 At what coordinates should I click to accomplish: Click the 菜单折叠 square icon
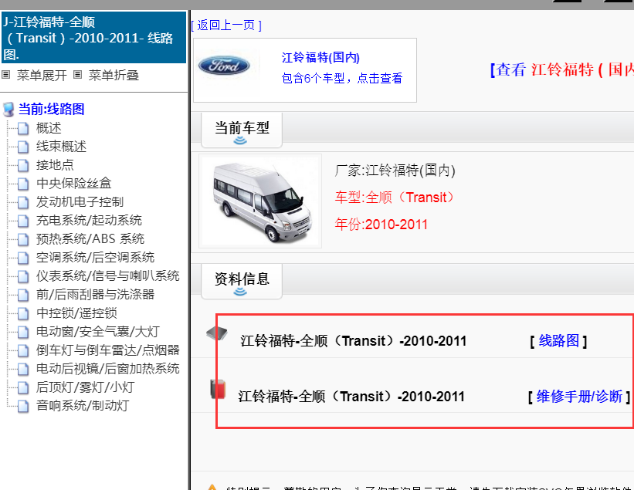pos(78,75)
